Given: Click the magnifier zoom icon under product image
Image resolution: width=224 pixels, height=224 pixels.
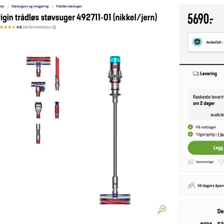Looking at the screenshot, I should 162,210.
